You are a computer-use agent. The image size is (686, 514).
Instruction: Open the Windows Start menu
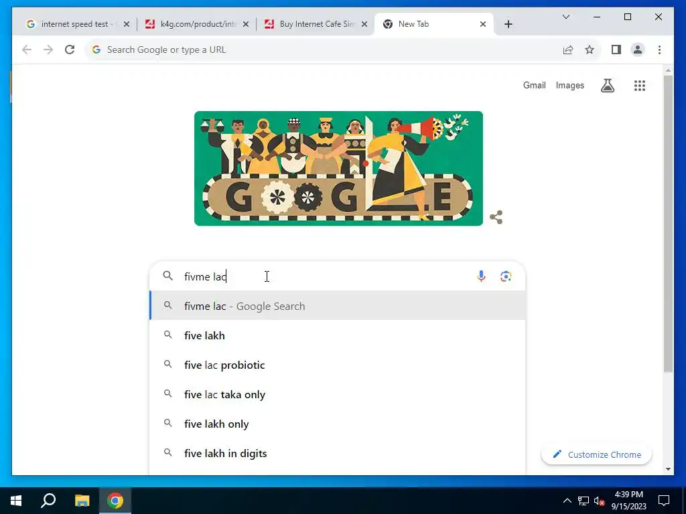tap(16, 501)
